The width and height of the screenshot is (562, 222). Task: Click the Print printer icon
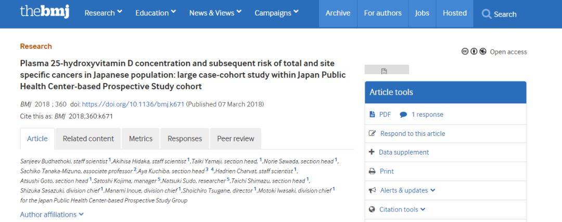point(372,171)
